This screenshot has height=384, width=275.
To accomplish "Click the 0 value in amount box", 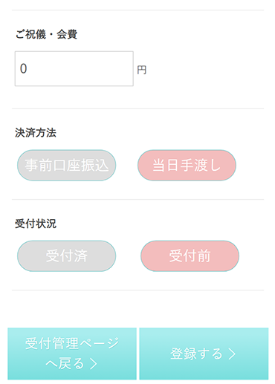I will coord(23,68).
